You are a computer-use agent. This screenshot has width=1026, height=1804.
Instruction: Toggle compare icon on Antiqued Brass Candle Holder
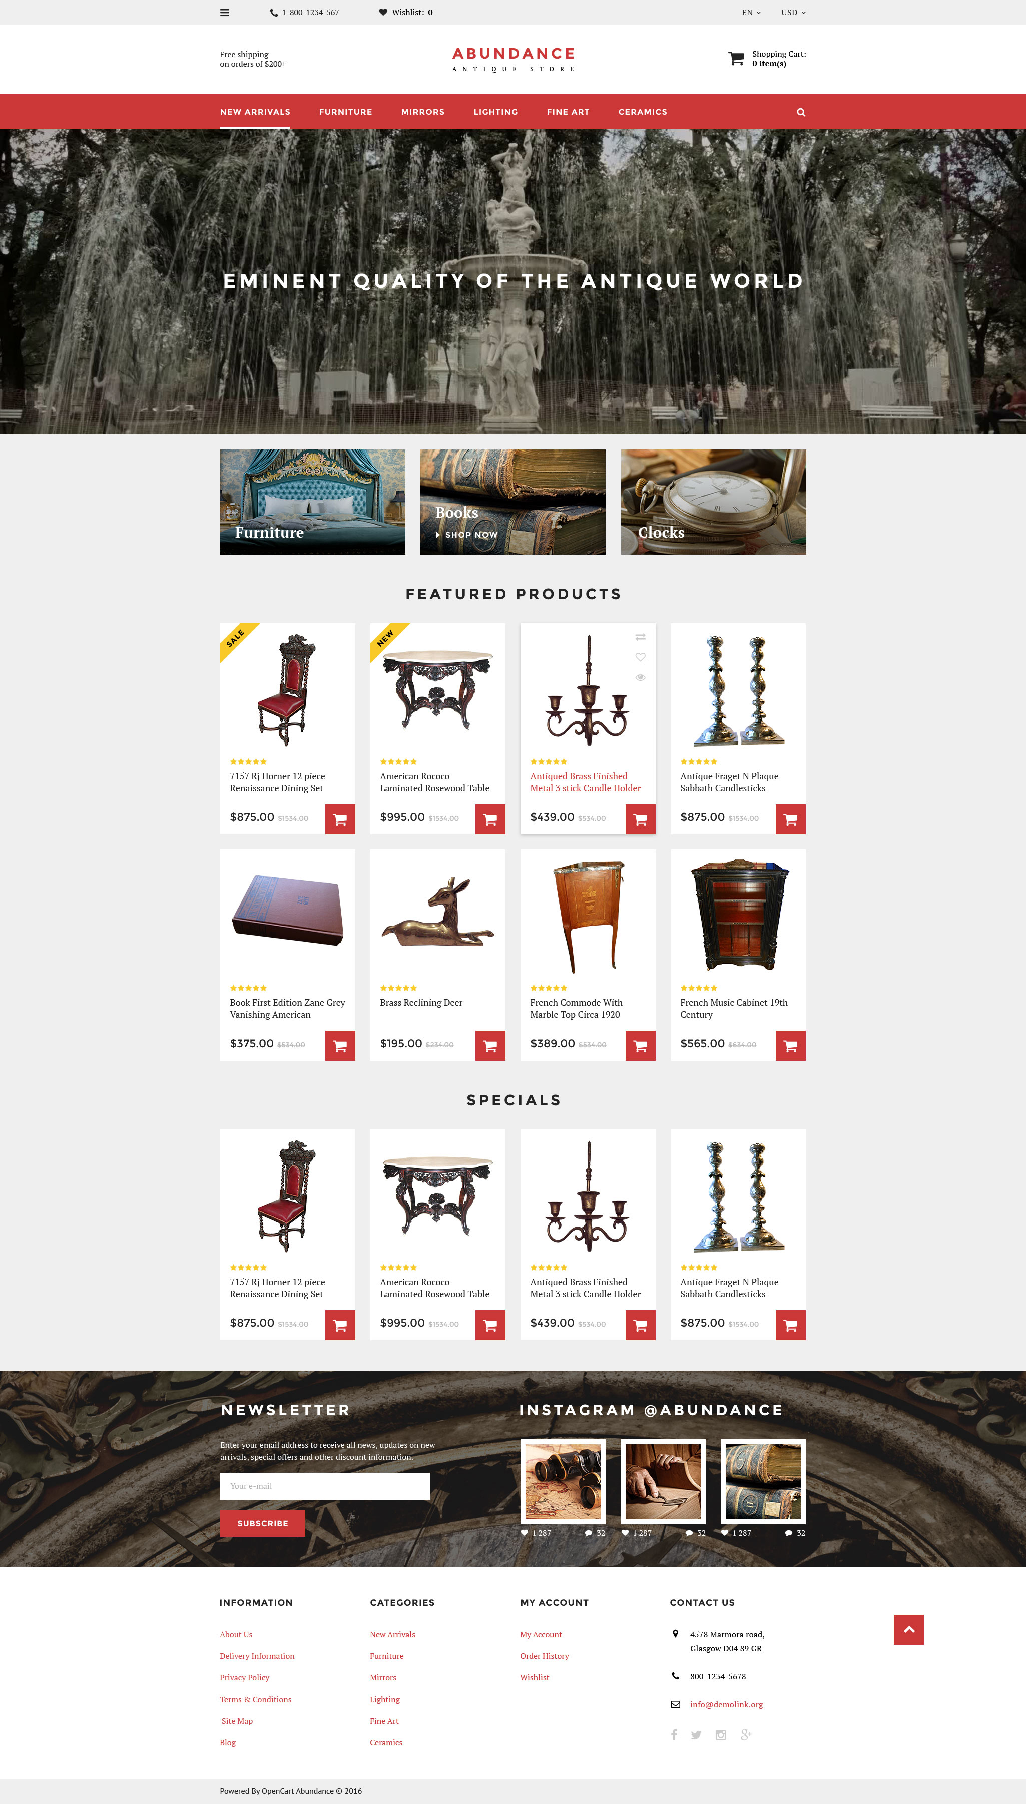(x=641, y=636)
